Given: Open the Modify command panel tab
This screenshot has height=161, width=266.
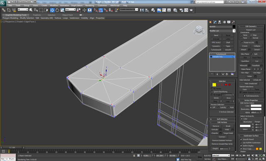Looking at the screenshot, I should [x=215, y=22].
